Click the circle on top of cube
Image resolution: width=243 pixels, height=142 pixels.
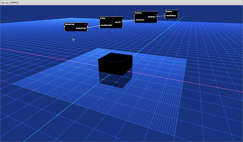[116, 58]
